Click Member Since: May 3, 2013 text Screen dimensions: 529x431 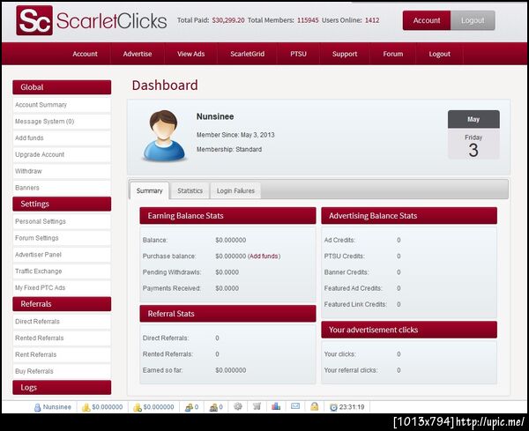235,135
